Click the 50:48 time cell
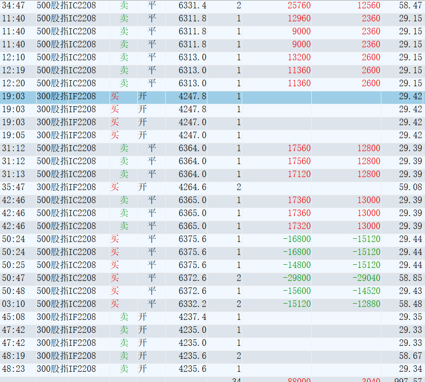 (13, 291)
